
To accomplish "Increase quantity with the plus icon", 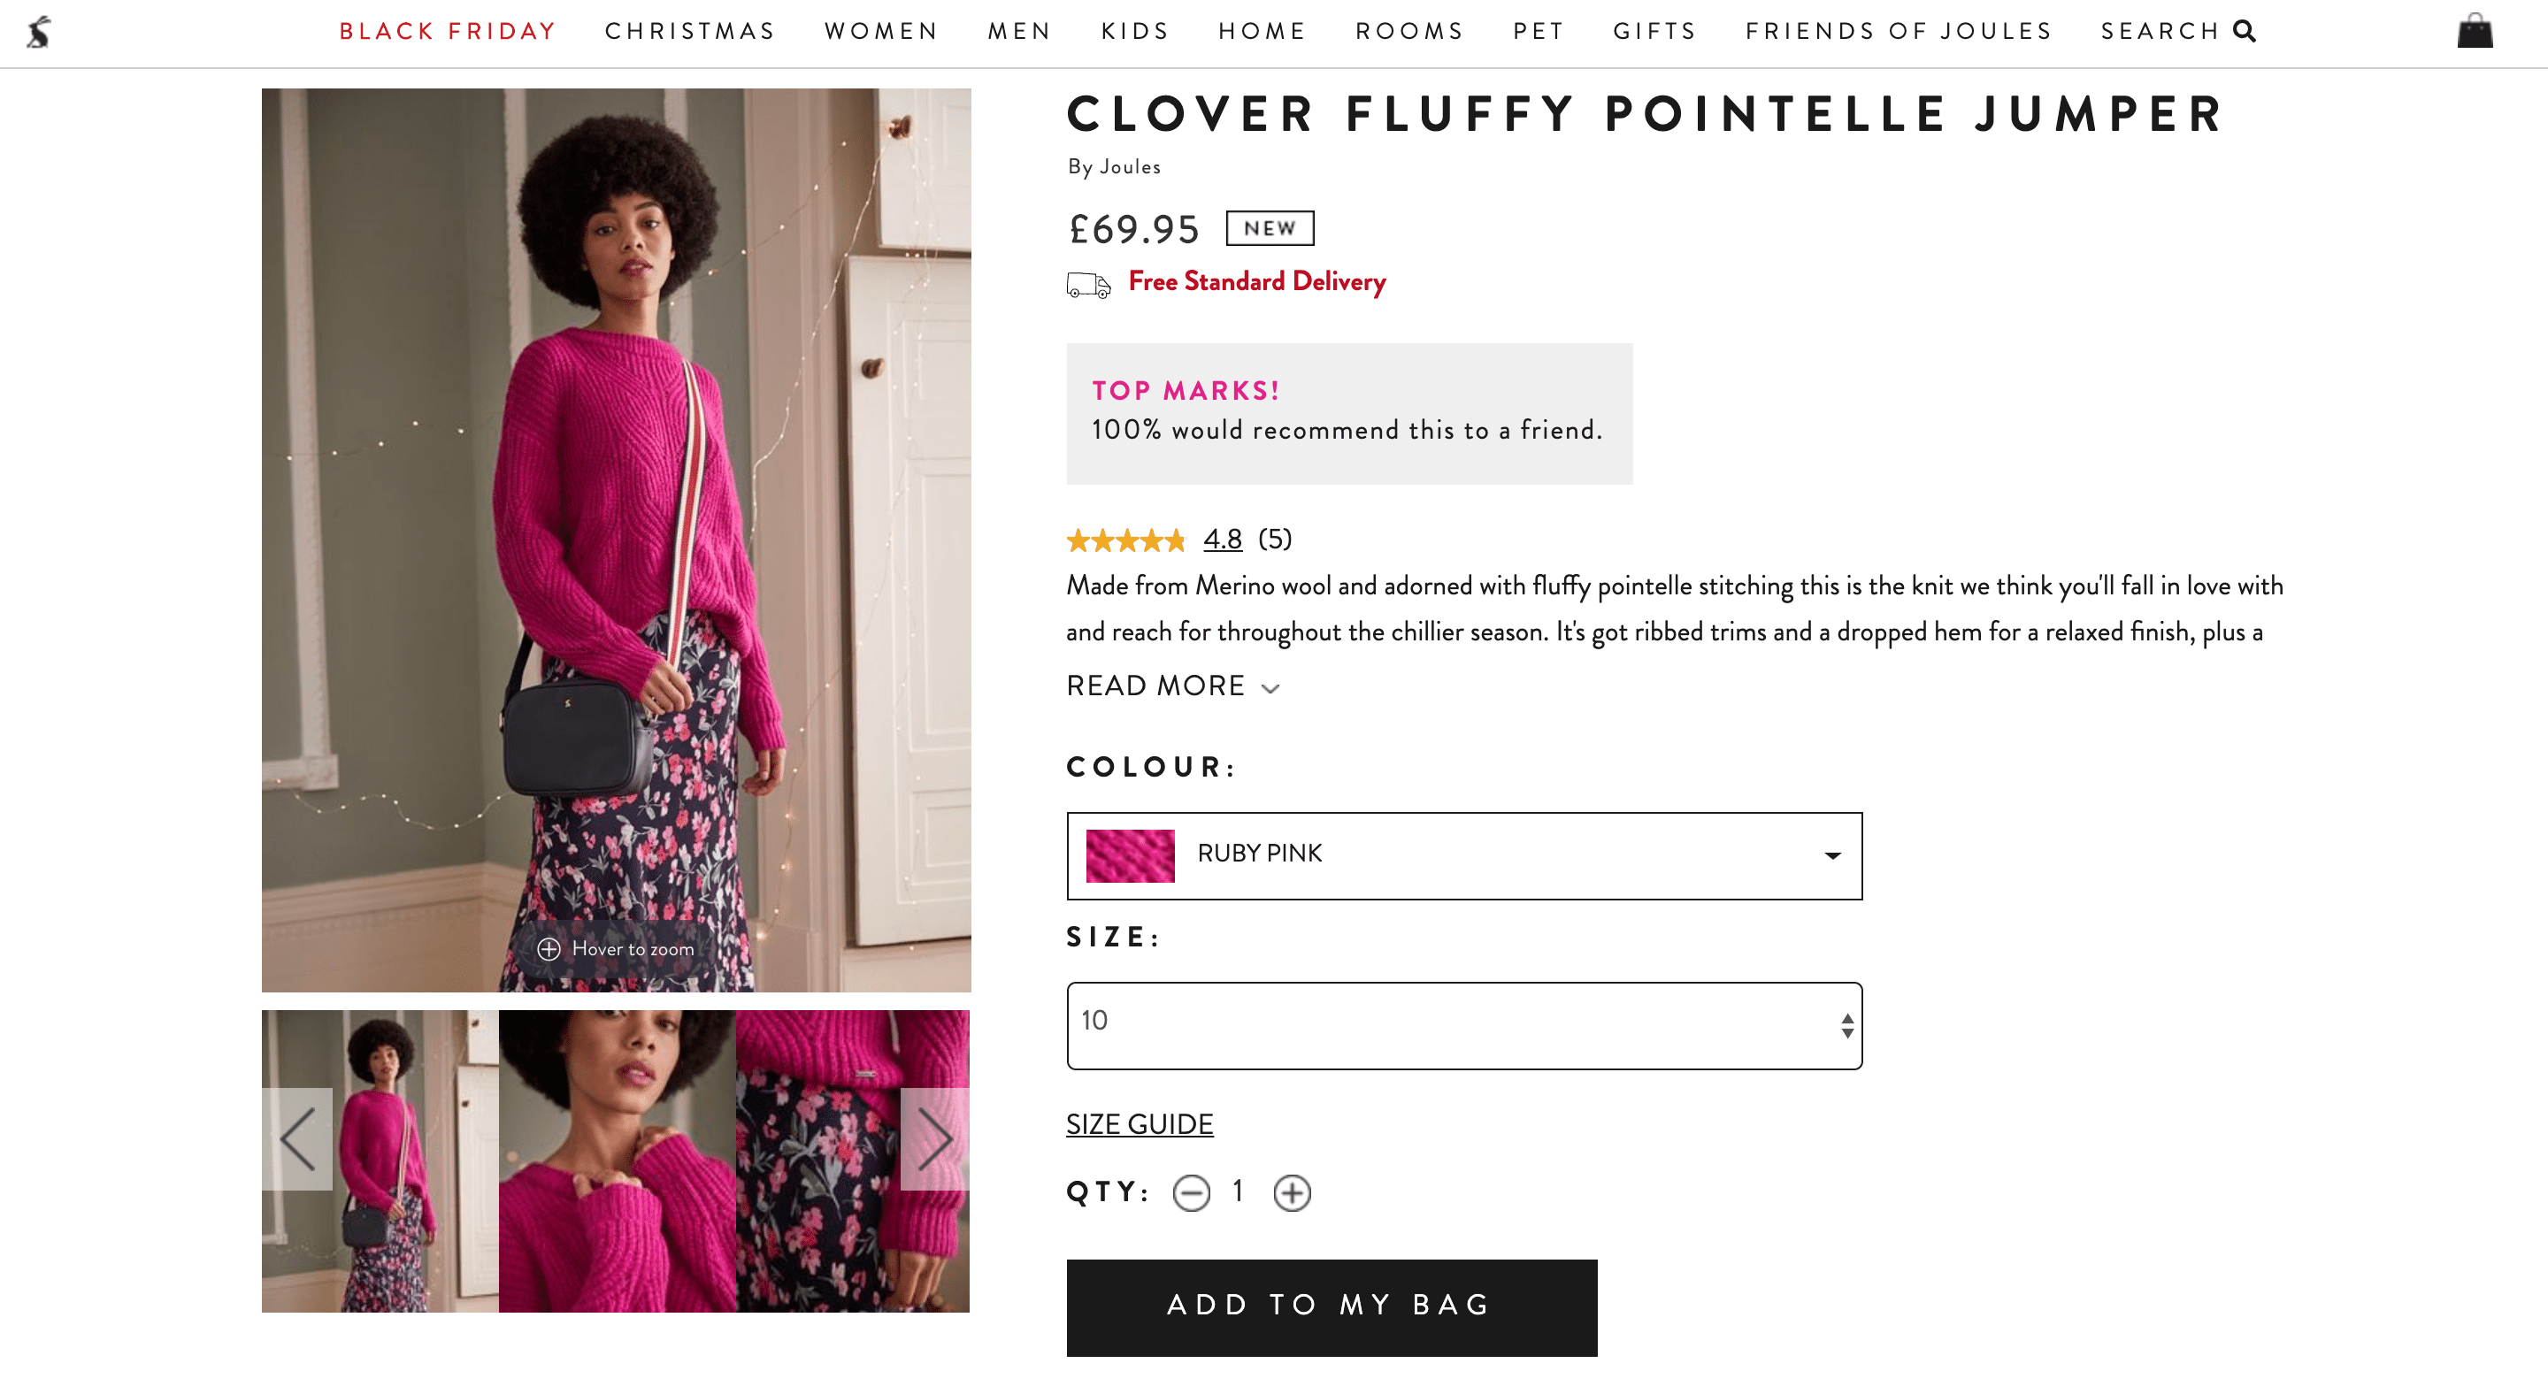I will 1292,1192.
